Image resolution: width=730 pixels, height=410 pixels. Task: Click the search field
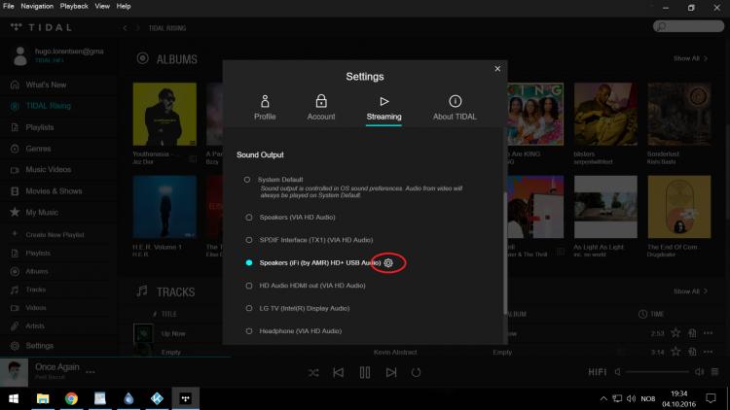tap(688, 26)
